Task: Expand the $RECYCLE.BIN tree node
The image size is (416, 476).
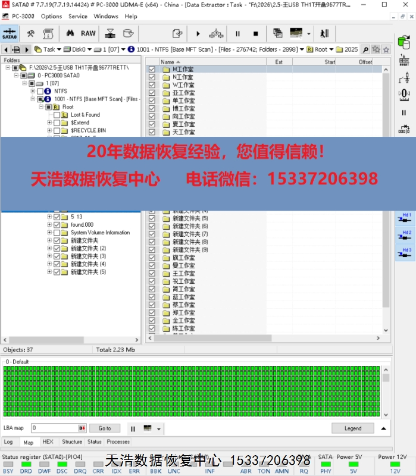Action: point(49,130)
